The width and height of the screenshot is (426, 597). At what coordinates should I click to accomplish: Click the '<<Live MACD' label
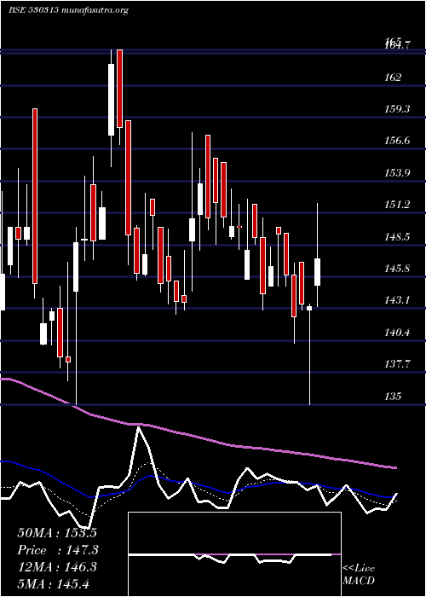[359, 575]
